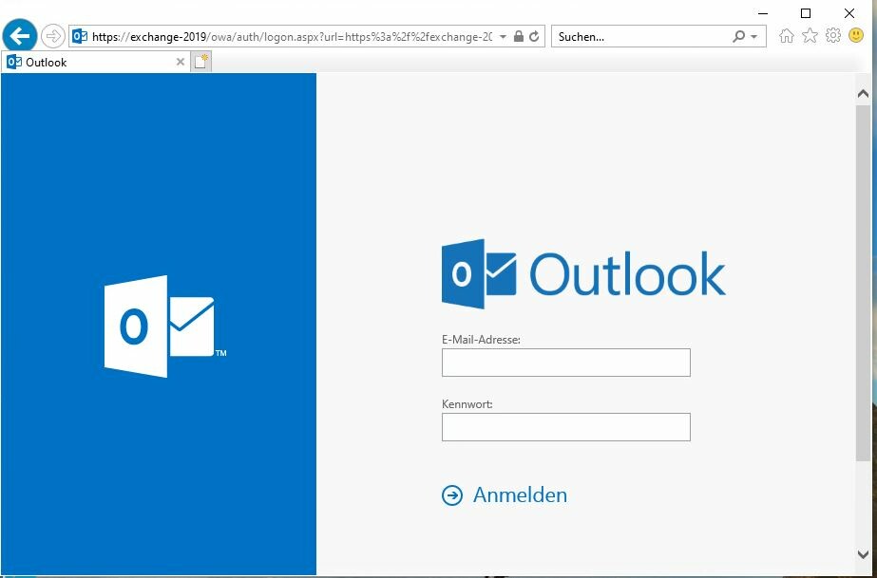
Task: Open a new tab
Action: (200, 62)
